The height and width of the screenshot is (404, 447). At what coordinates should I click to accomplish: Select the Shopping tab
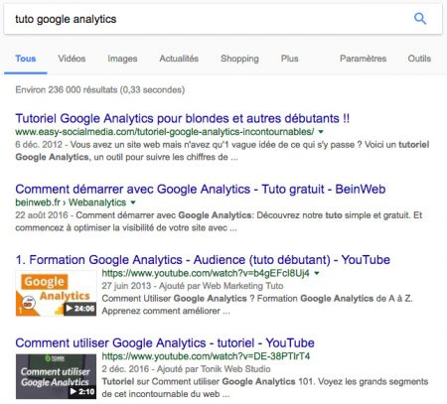(239, 59)
